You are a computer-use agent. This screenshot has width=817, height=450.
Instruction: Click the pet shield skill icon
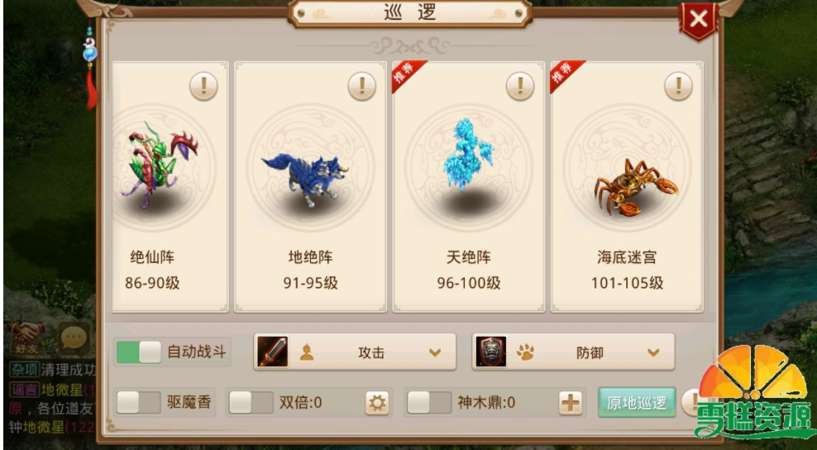coord(491,352)
